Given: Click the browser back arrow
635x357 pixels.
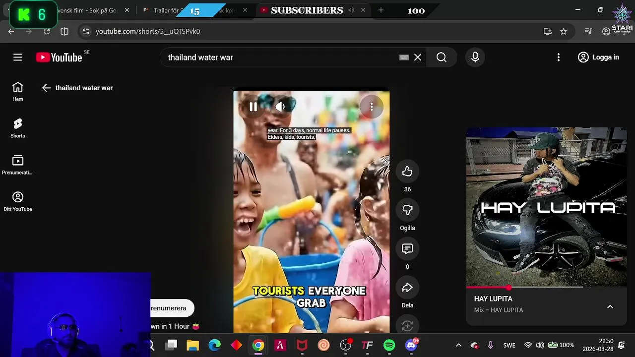Looking at the screenshot, I should 11,31.
